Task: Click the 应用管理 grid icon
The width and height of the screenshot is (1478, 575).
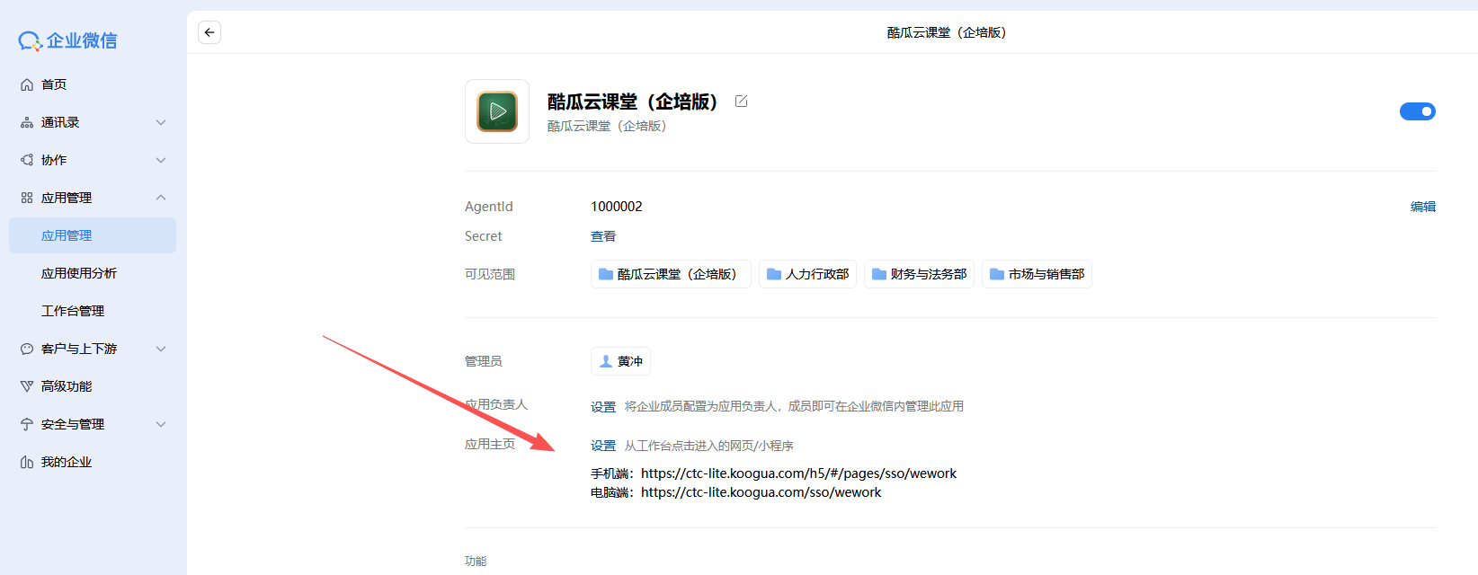Action: coord(27,198)
